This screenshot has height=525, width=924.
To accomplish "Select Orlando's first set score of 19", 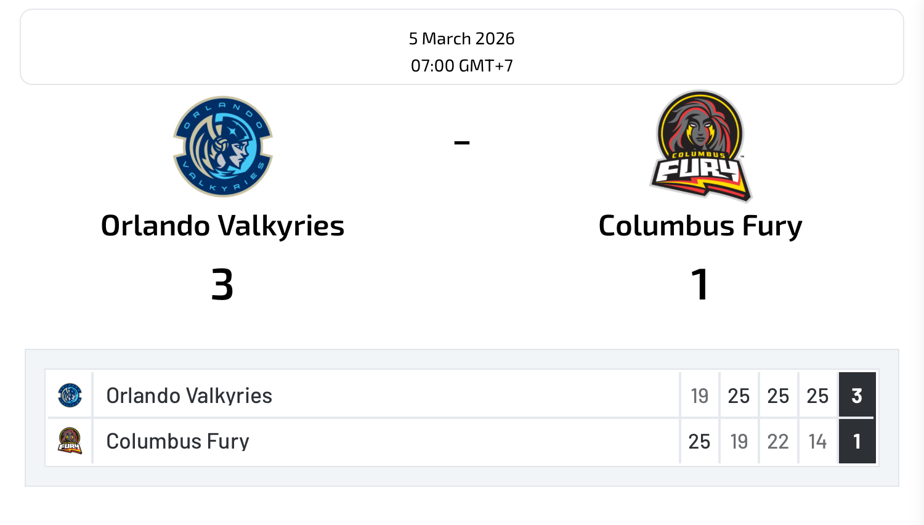I will tap(699, 396).
